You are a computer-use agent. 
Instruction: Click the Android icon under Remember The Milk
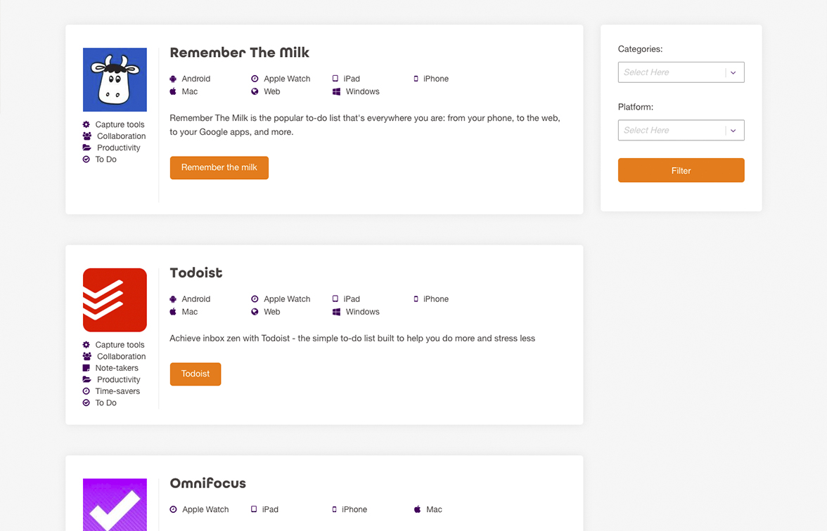click(x=173, y=79)
